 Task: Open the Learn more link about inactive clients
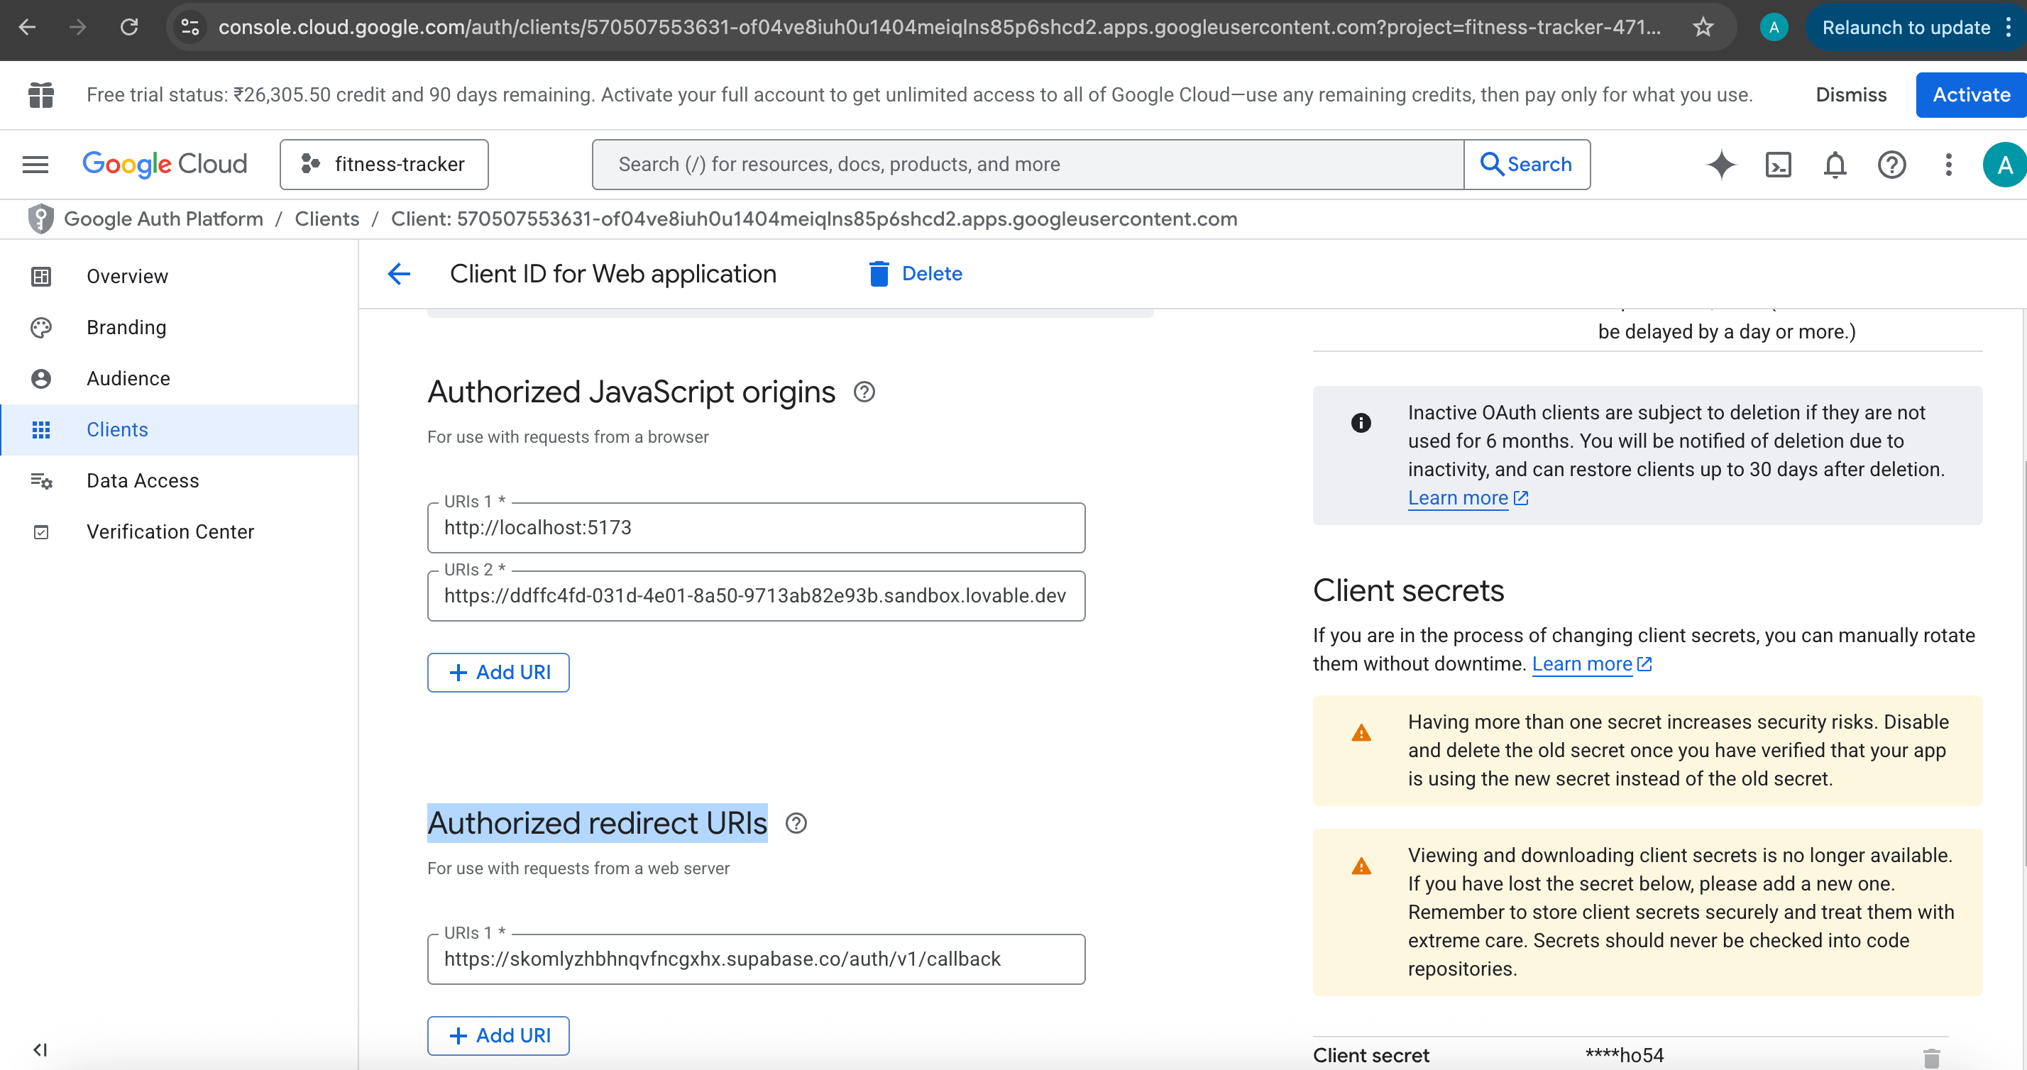(x=1458, y=498)
